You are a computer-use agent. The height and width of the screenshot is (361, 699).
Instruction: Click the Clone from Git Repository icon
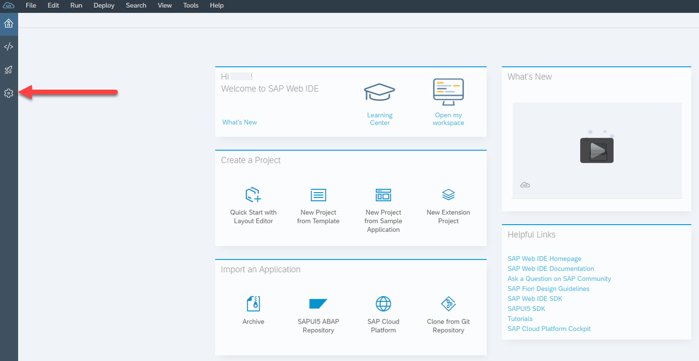449,304
